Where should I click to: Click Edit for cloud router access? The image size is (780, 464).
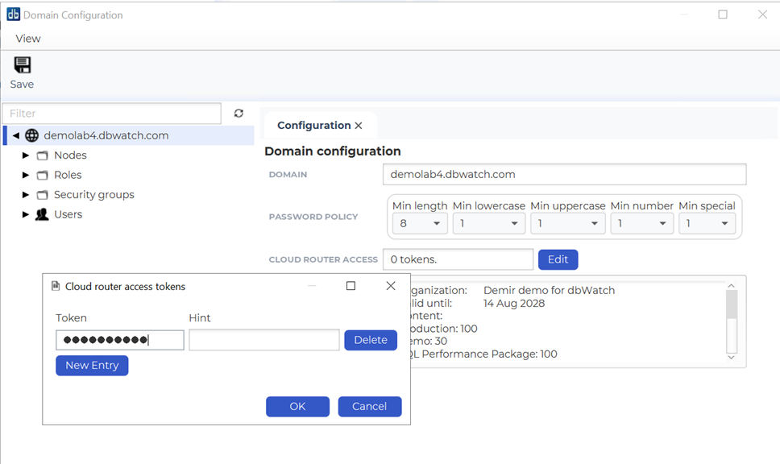point(558,259)
